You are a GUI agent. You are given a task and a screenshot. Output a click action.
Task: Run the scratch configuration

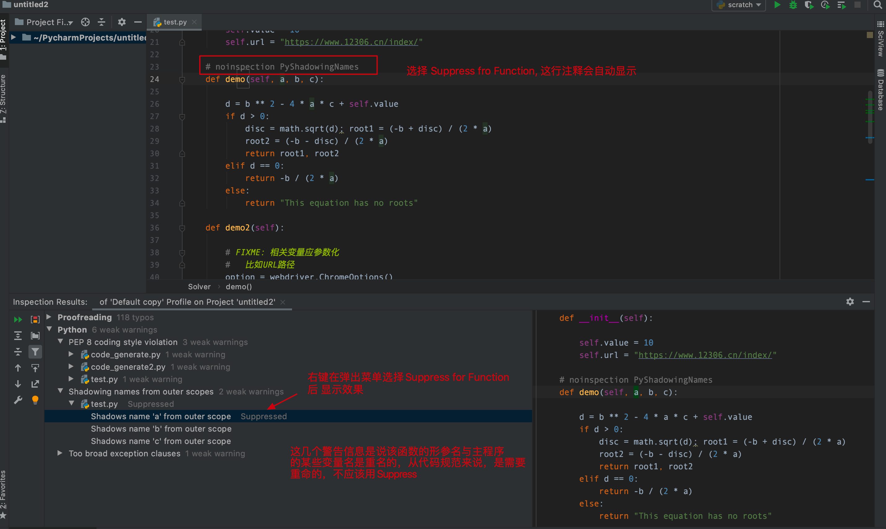point(777,5)
